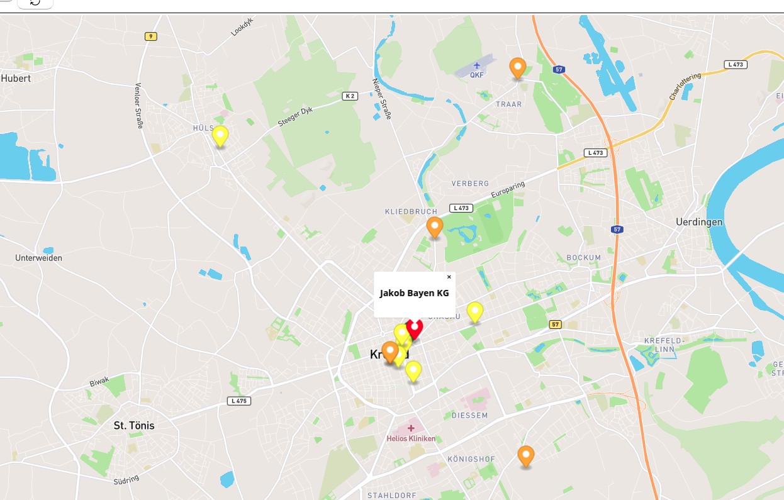Select the yellow marker right of Cracau label

pyautogui.click(x=475, y=313)
